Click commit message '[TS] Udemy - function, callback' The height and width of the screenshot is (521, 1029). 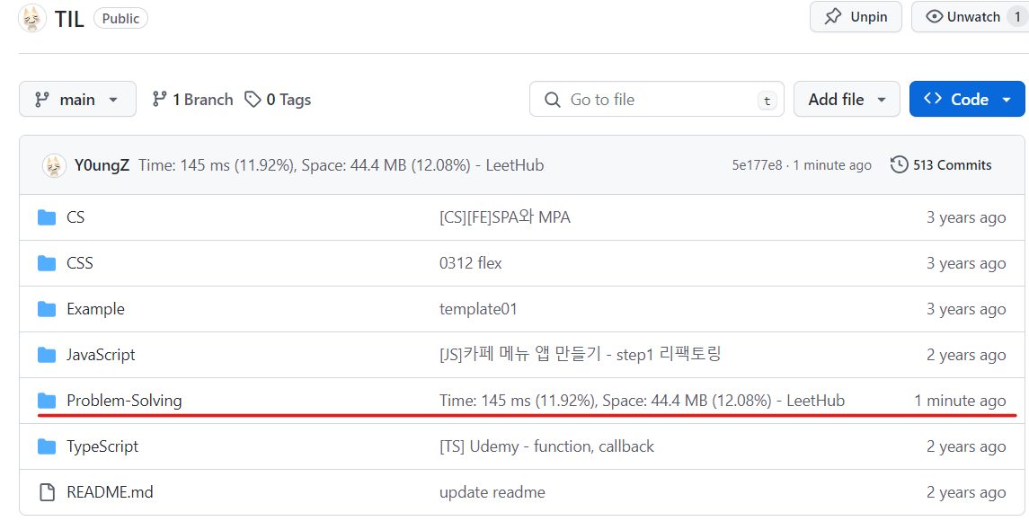(546, 446)
